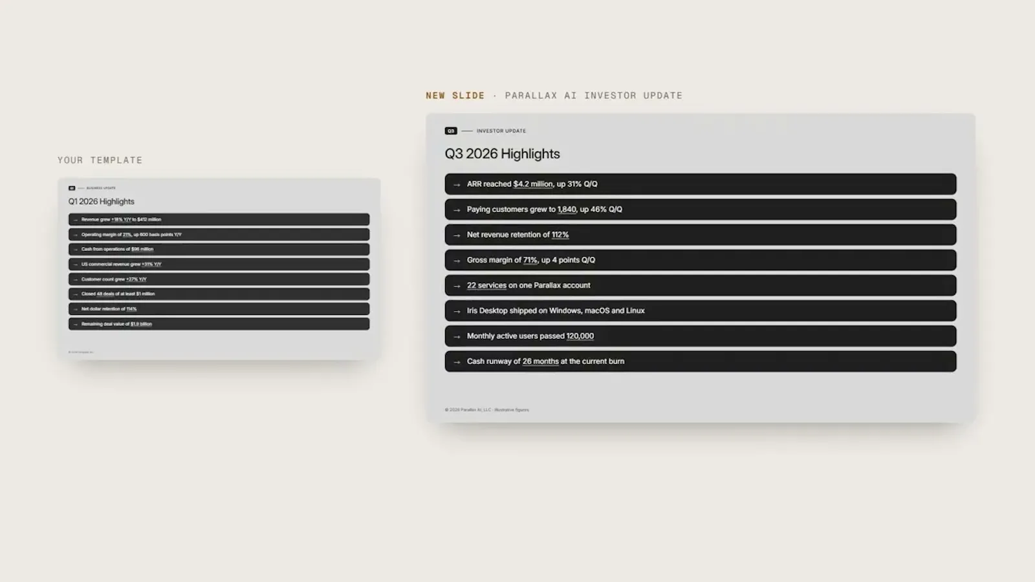This screenshot has width=1035, height=582.
Task: Click the template row 'Net dollar retention of 114%'
Action: point(219,308)
